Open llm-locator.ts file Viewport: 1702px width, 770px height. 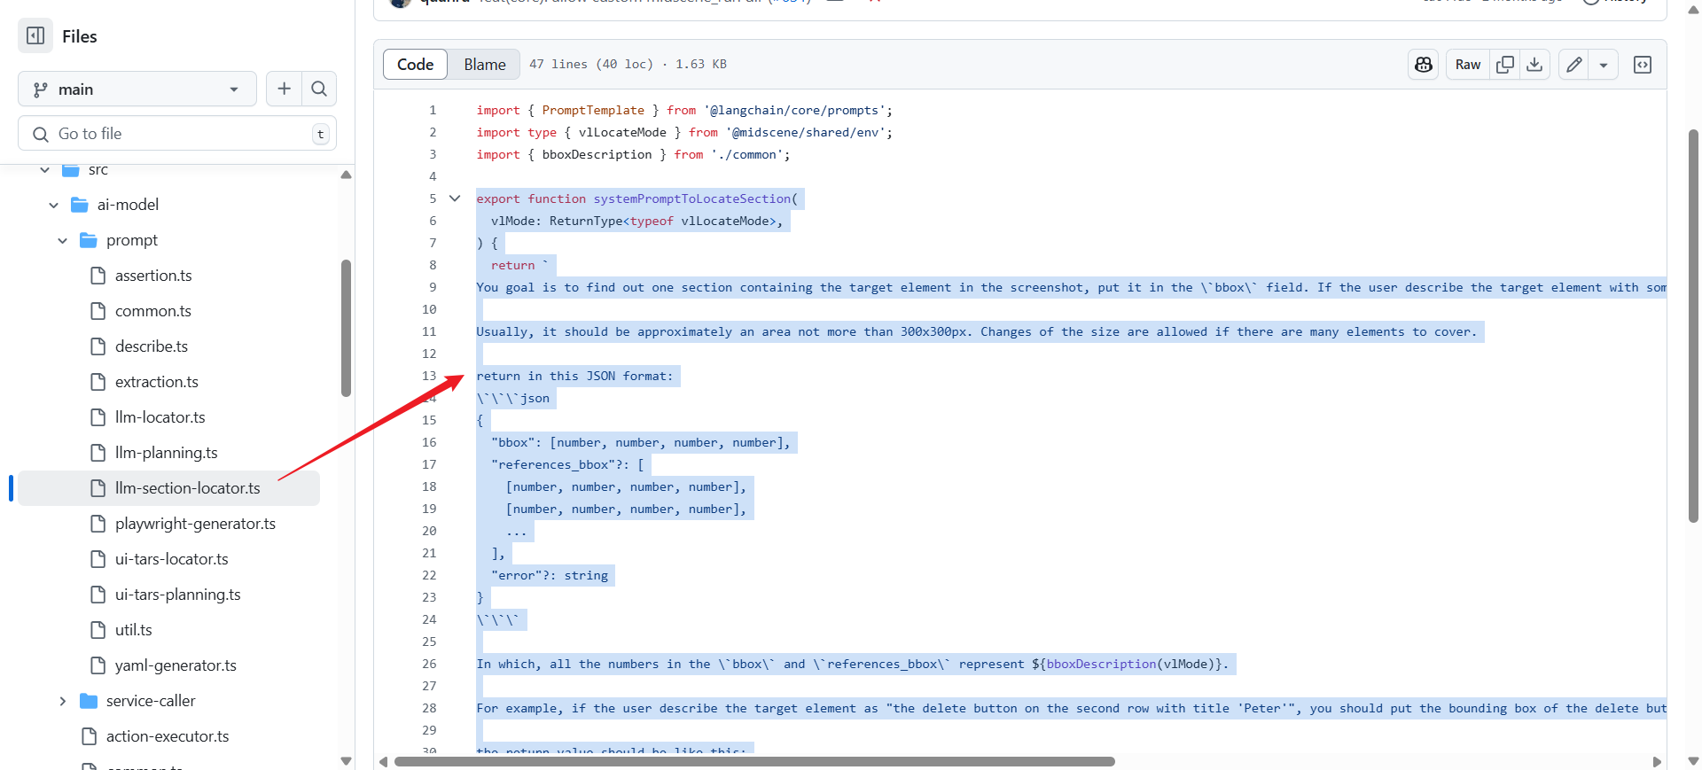(160, 417)
